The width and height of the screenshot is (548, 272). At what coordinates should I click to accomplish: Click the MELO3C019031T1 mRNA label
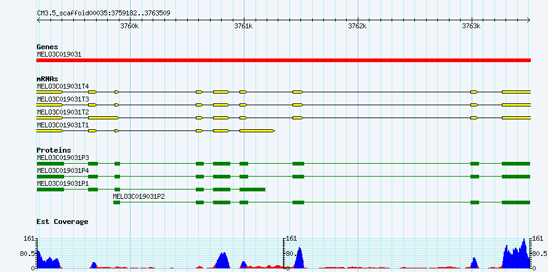point(63,125)
